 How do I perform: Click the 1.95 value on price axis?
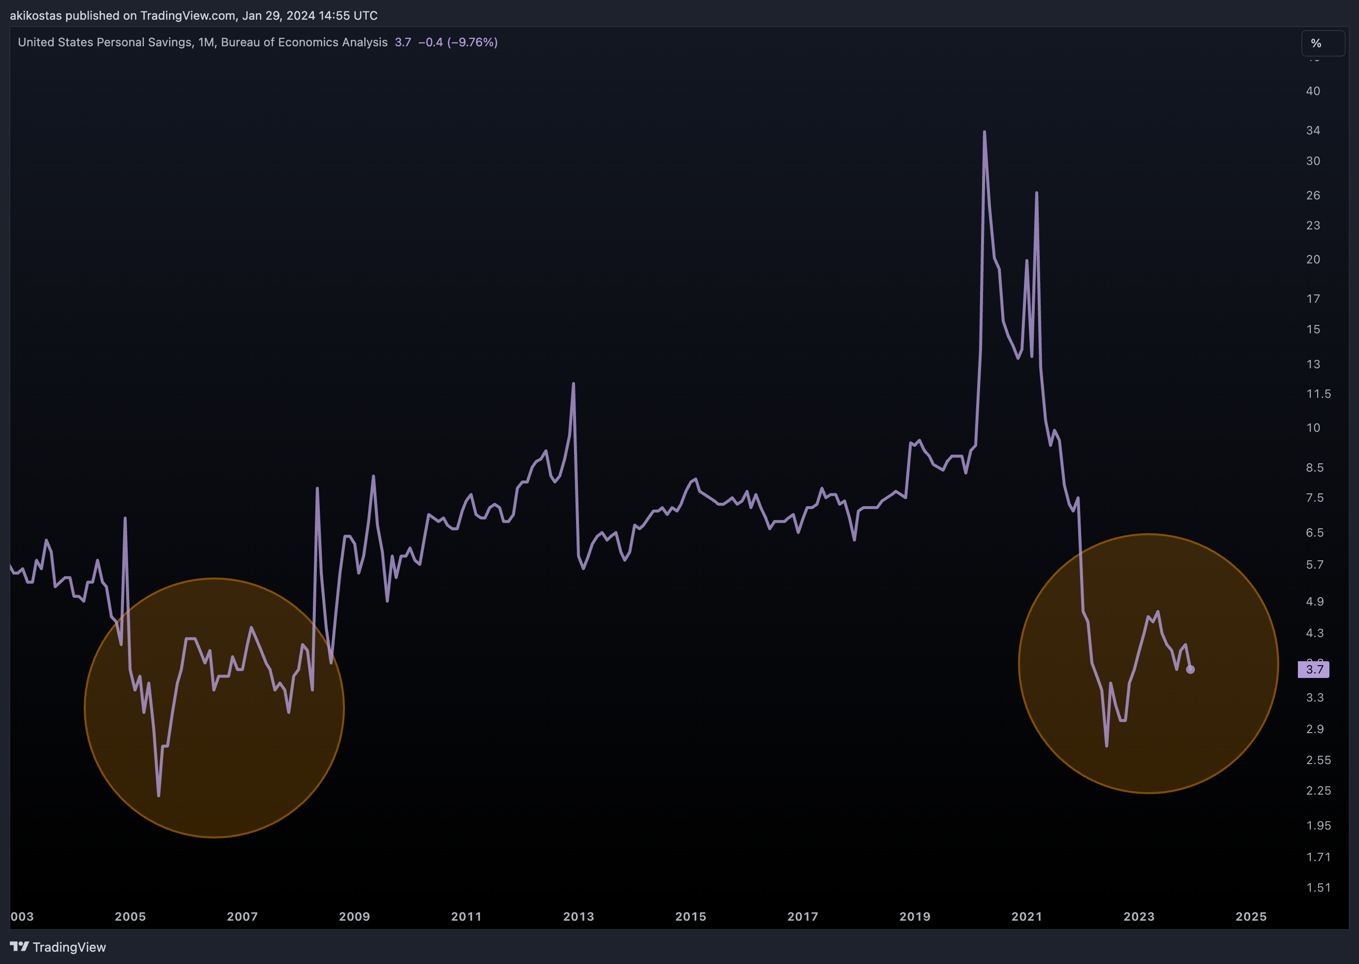click(1319, 825)
